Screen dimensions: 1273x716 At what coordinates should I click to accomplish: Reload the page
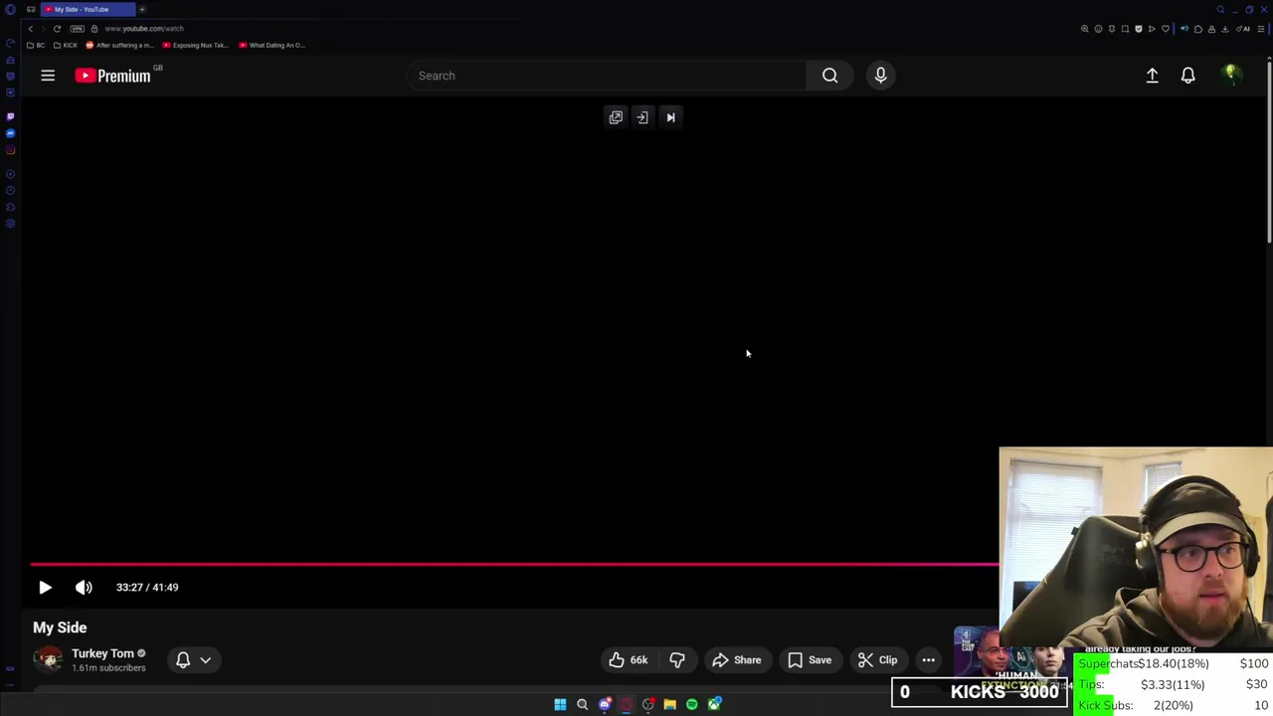pos(57,29)
